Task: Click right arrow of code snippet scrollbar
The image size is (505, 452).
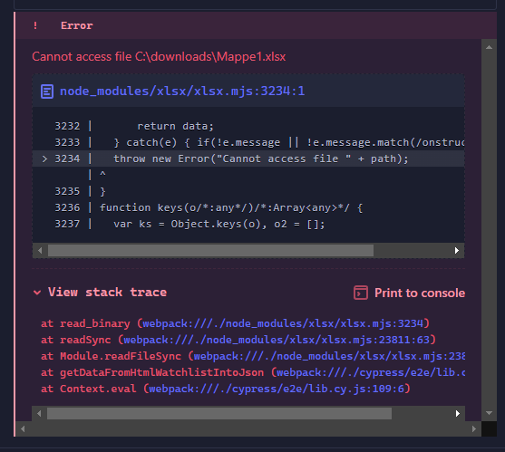Action: pyautogui.click(x=457, y=251)
